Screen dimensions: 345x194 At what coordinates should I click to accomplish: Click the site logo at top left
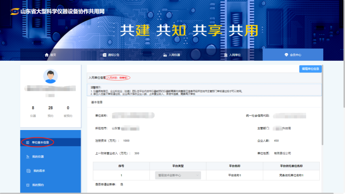[15, 12]
